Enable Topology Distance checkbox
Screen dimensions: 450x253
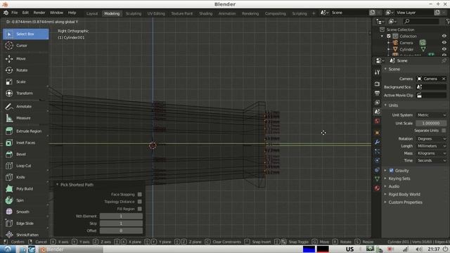(x=140, y=202)
